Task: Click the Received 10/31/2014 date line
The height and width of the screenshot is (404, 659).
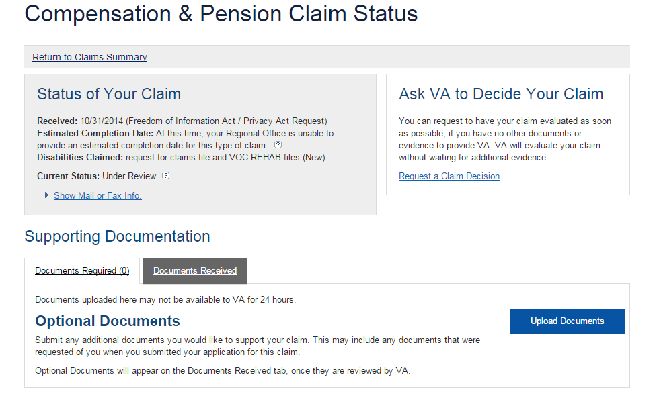Action: coord(182,121)
